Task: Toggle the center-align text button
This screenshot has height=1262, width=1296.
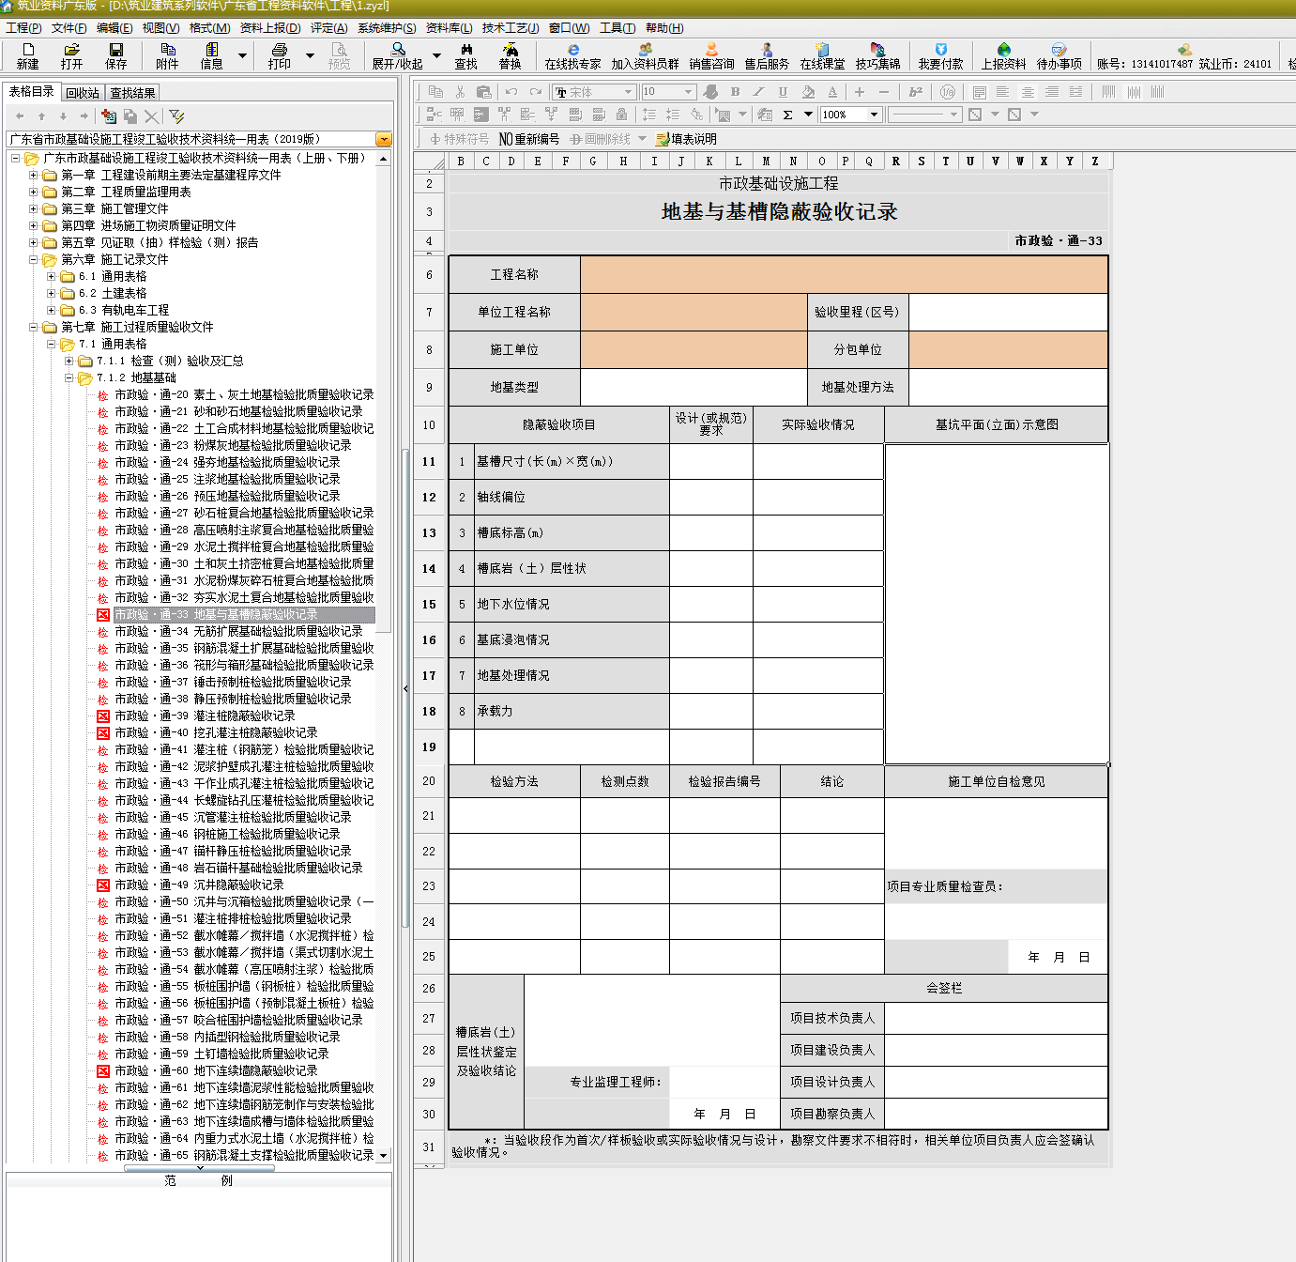Action: point(1028,92)
